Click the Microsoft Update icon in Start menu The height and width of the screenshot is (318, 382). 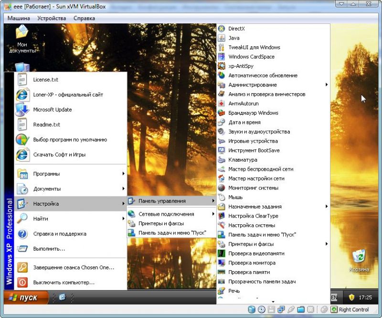(x=22, y=110)
